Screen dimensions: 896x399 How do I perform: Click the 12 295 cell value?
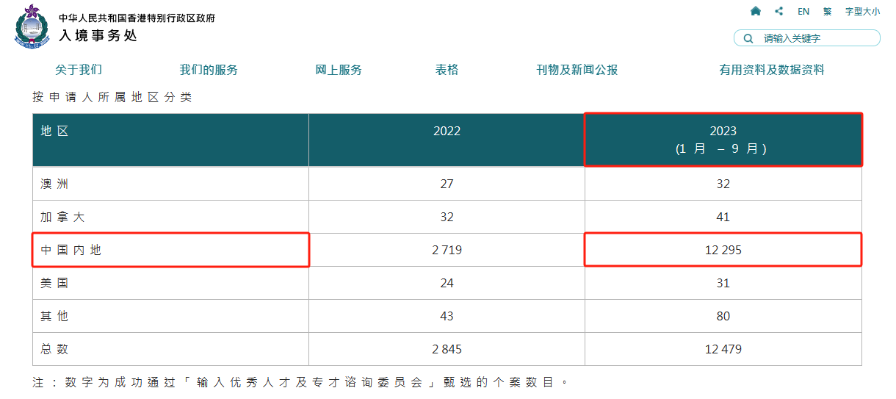723,250
